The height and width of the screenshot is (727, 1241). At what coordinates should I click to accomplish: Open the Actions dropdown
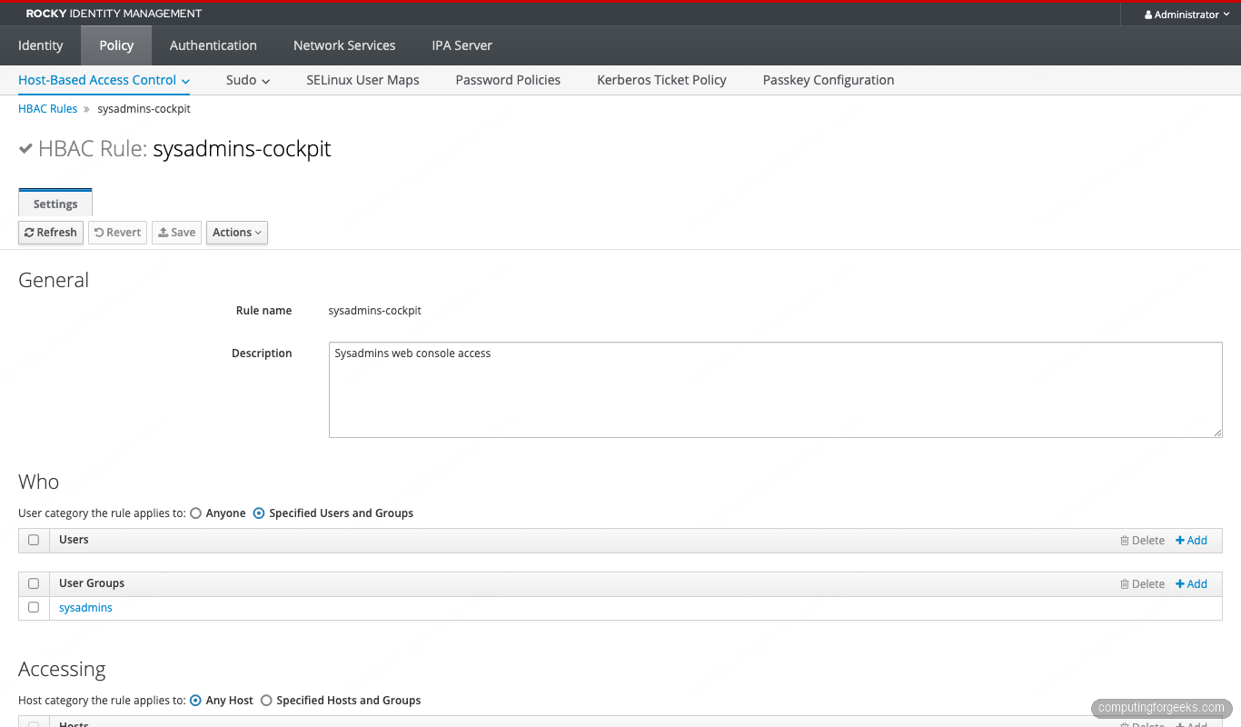point(237,233)
